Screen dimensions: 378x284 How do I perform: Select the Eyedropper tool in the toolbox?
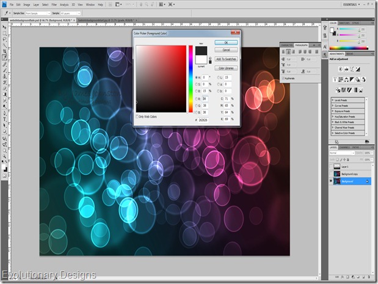(4, 57)
